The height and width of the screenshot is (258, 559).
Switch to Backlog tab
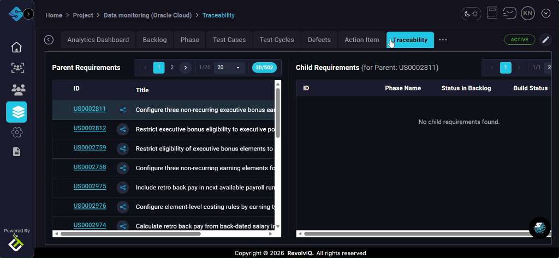tap(154, 40)
